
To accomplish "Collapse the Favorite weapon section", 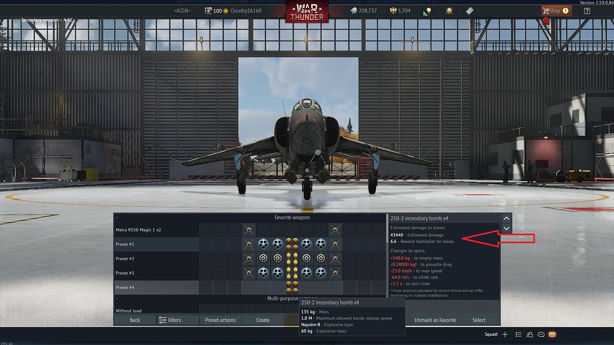I will [x=117, y=217].
